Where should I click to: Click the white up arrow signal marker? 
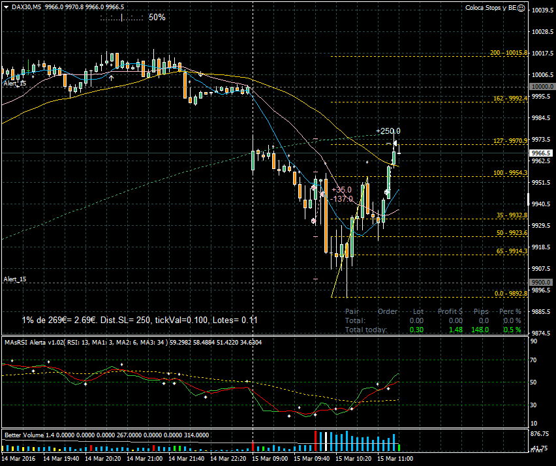pos(112,78)
